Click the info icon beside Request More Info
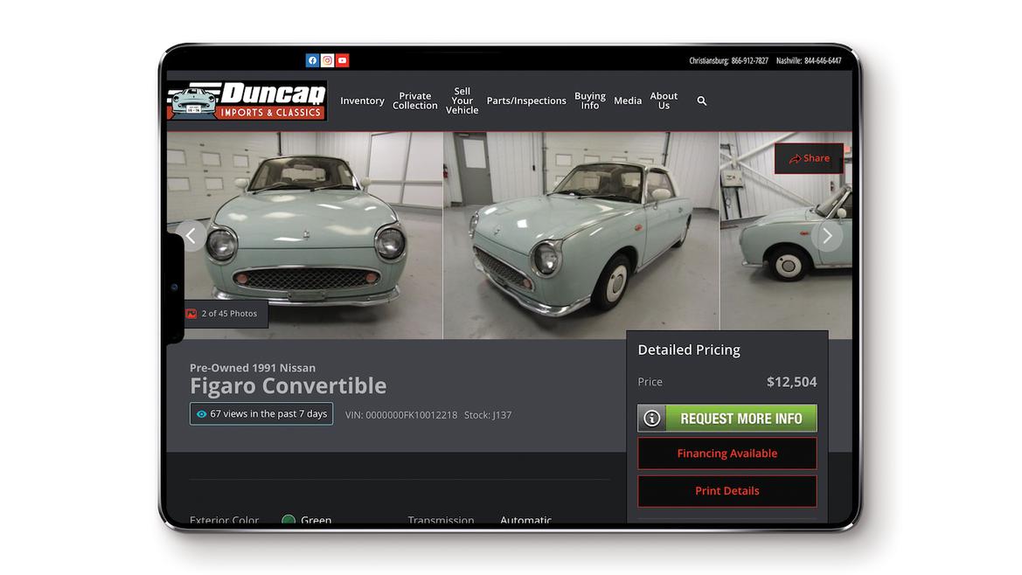Viewport: 1022px width, 575px height. 652,418
